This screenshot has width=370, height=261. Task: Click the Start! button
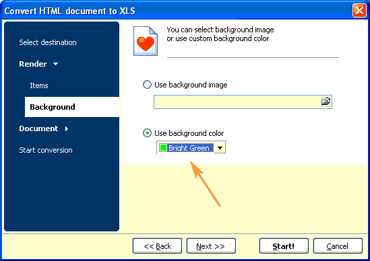pyautogui.click(x=284, y=246)
